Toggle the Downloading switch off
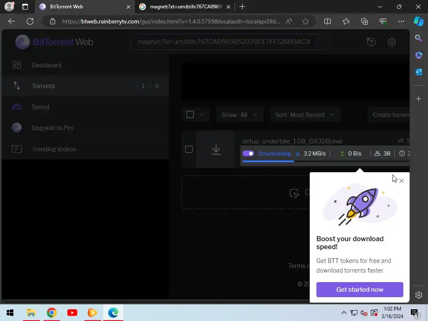Screen dimensions: 428x321 click(248, 154)
